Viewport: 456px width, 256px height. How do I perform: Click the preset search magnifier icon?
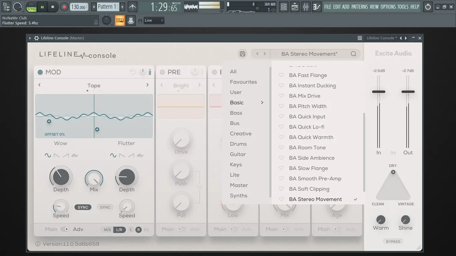[x=353, y=53]
